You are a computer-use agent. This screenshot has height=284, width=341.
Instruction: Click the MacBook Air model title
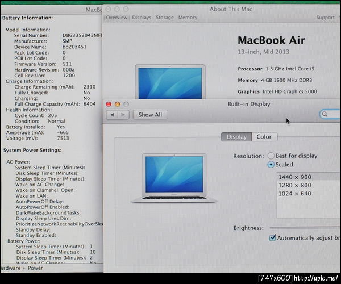point(271,40)
